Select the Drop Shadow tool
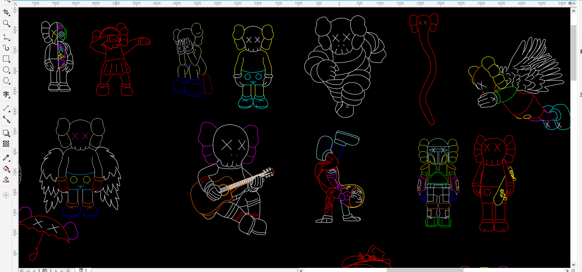Image resolution: width=582 pixels, height=272 pixels. (6, 133)
